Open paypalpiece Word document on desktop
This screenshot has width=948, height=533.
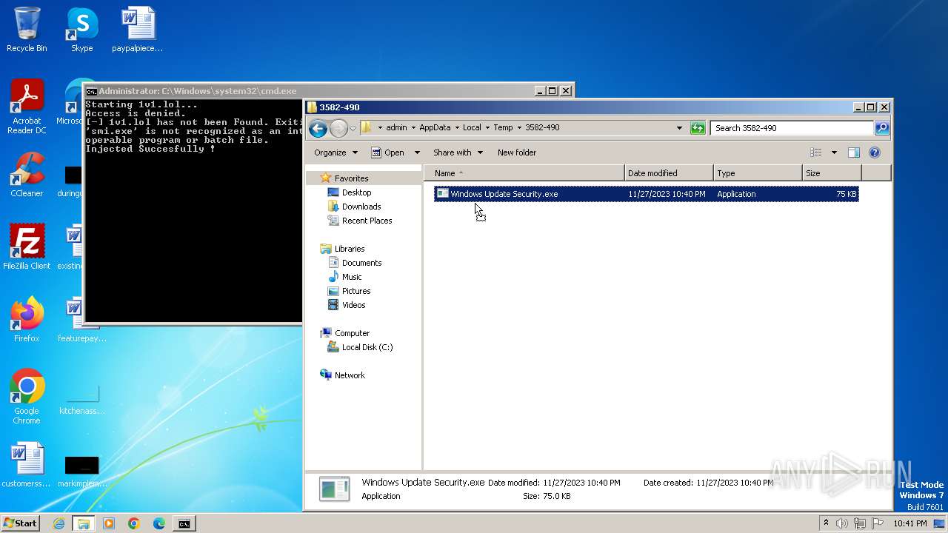point(138,30)
